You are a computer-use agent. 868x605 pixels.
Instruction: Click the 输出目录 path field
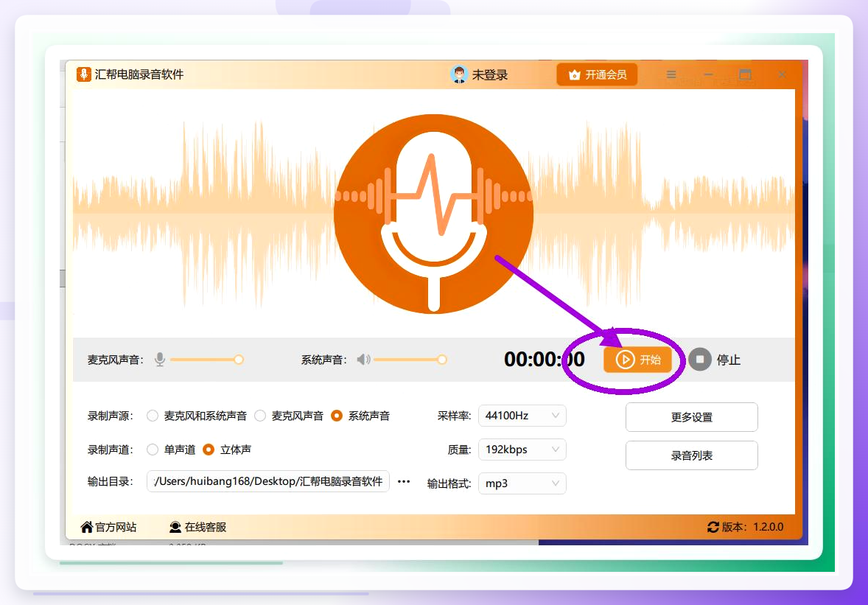coord(268,481)
